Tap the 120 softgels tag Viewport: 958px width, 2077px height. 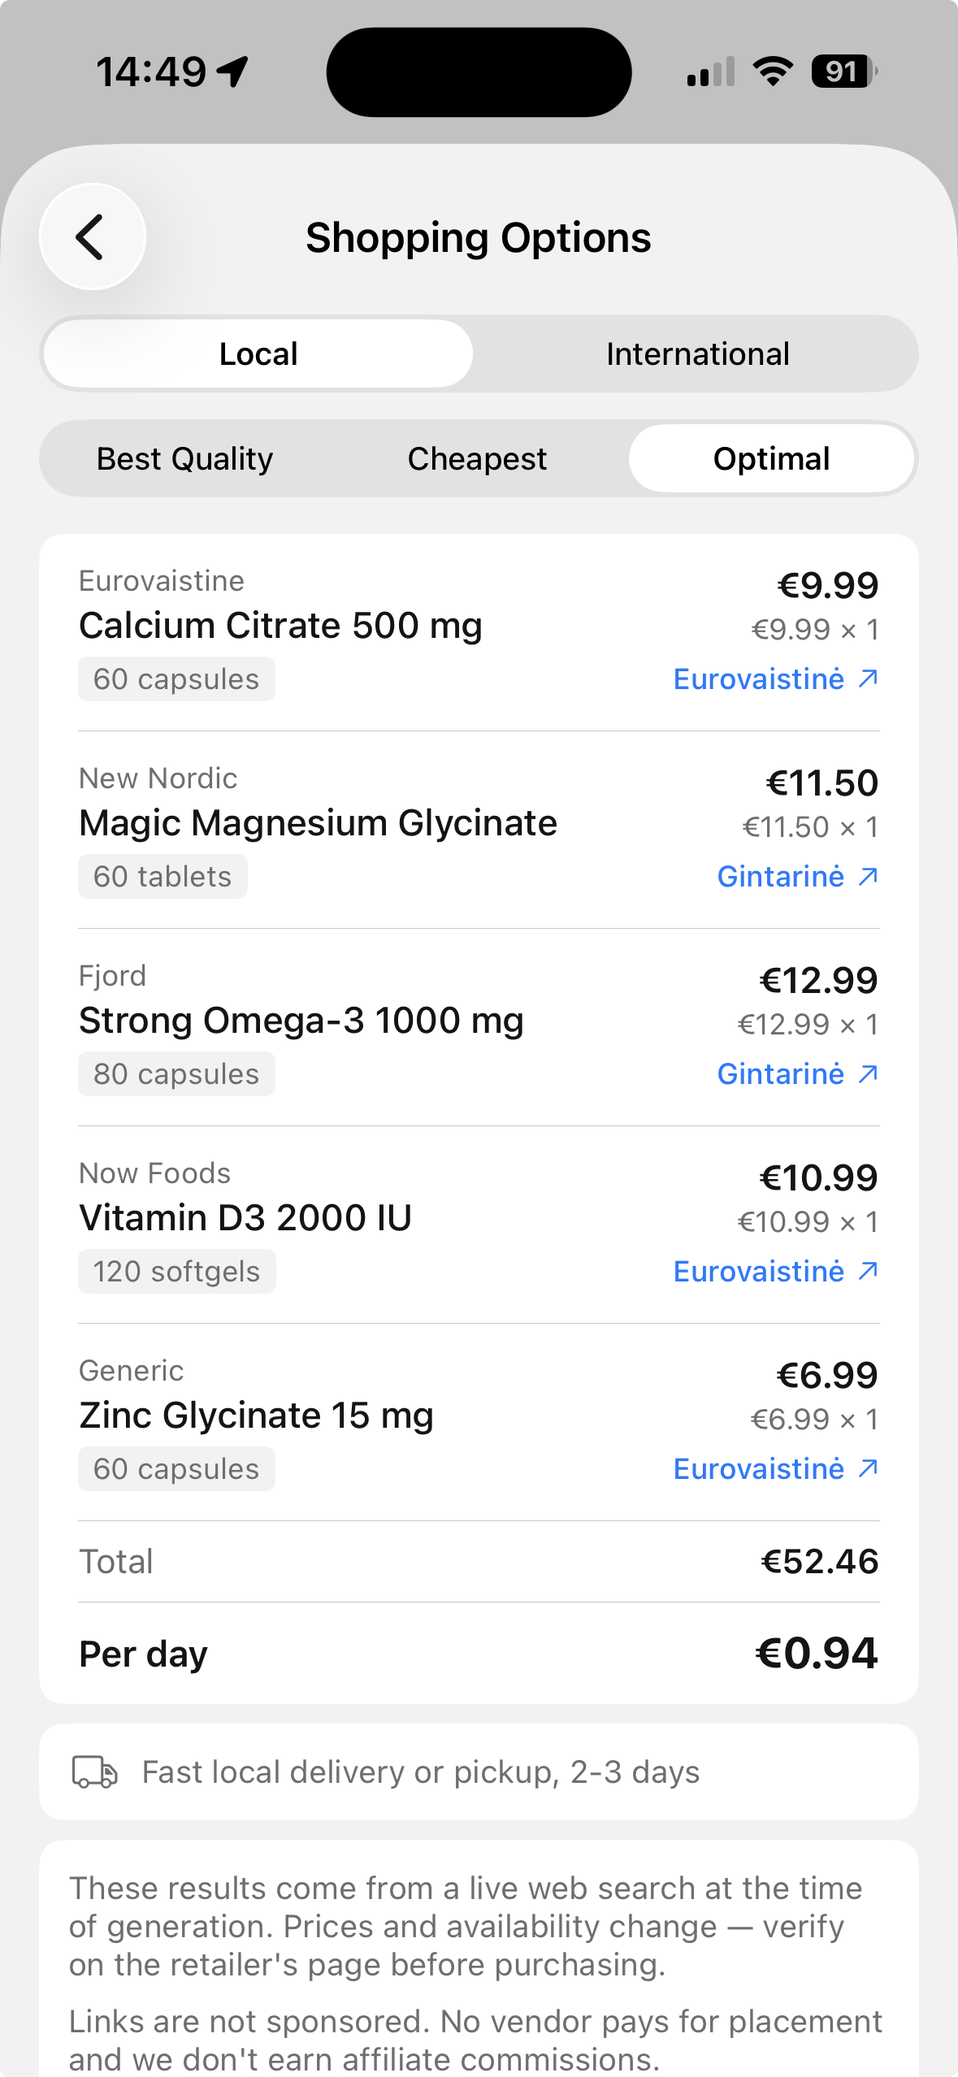176,1272
